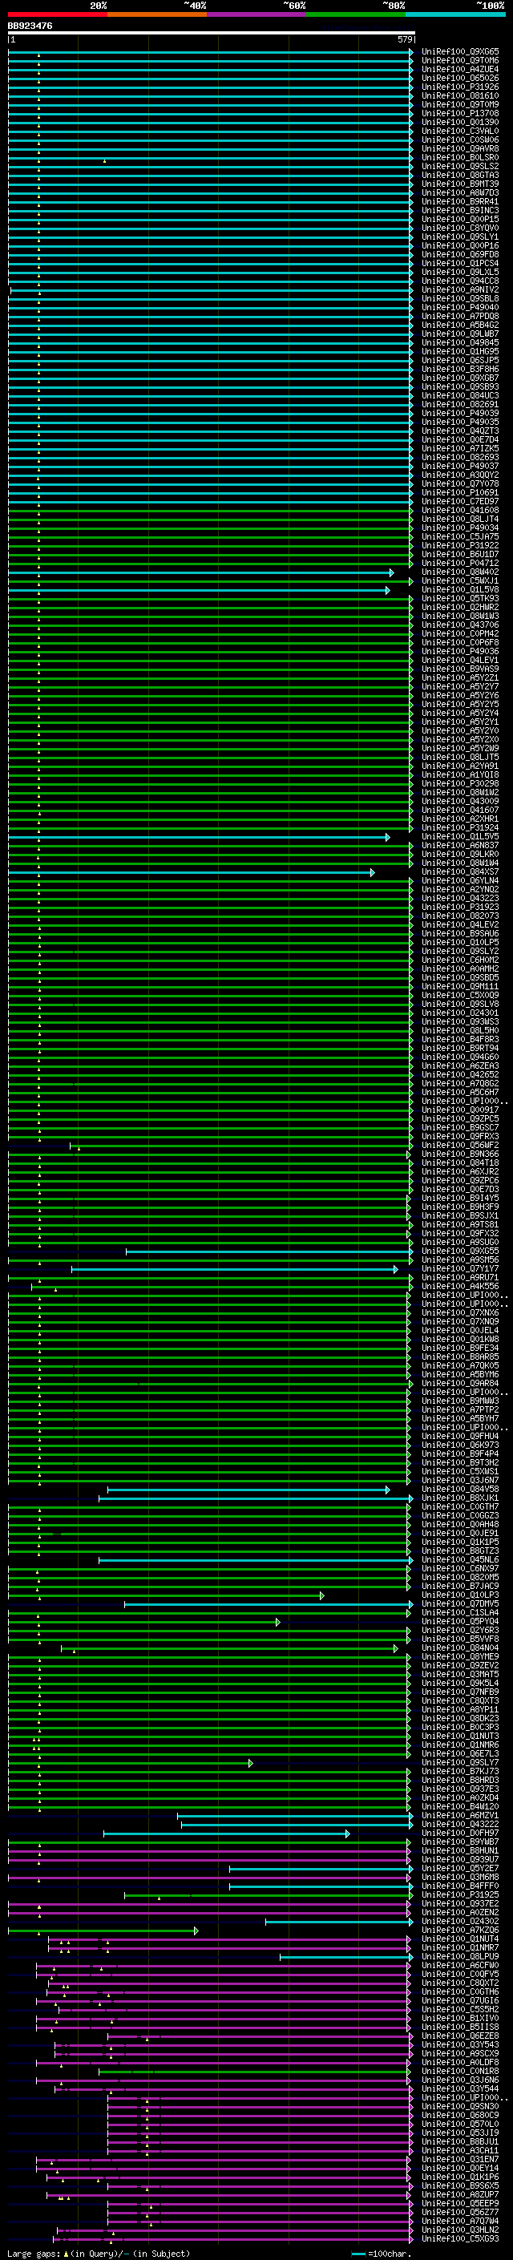Select the label UniRef100_Q5TK93

click(x=460, y=598)
